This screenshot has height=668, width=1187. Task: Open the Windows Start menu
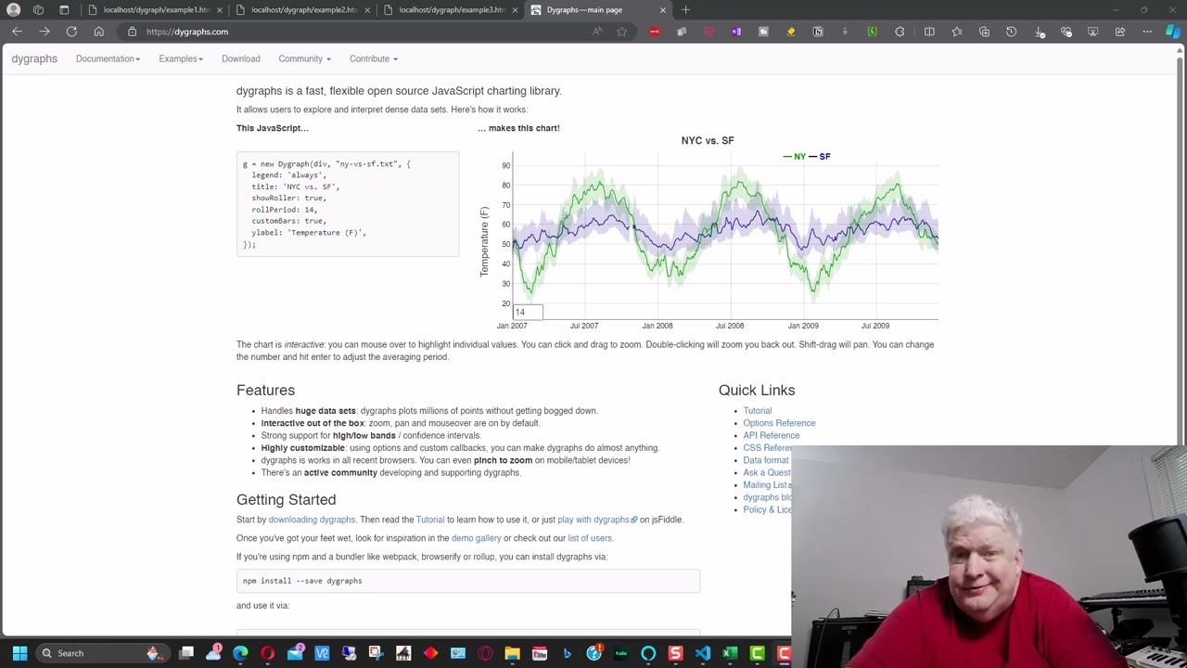coord(19,653)
